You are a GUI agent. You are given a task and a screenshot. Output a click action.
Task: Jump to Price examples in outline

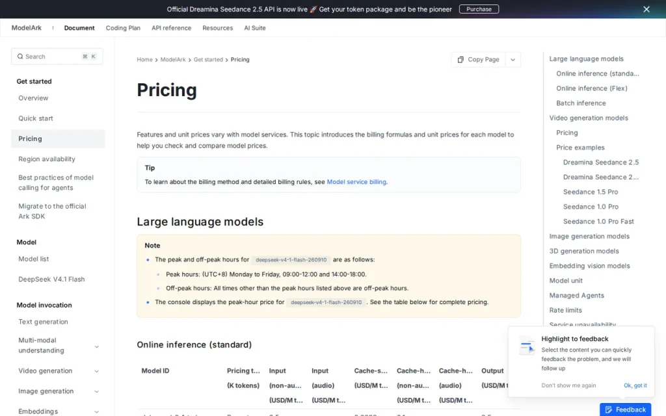pos(580,148)
